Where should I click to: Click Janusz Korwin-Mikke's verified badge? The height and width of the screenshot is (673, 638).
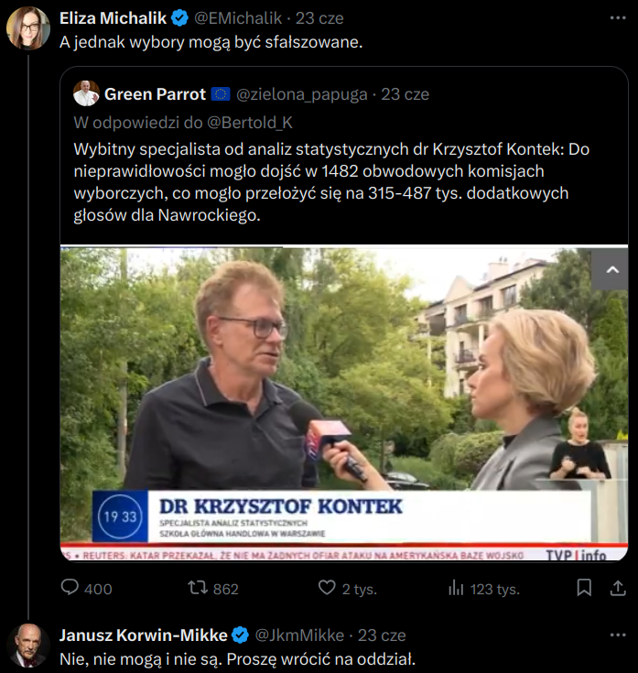(x=240, y=635)
